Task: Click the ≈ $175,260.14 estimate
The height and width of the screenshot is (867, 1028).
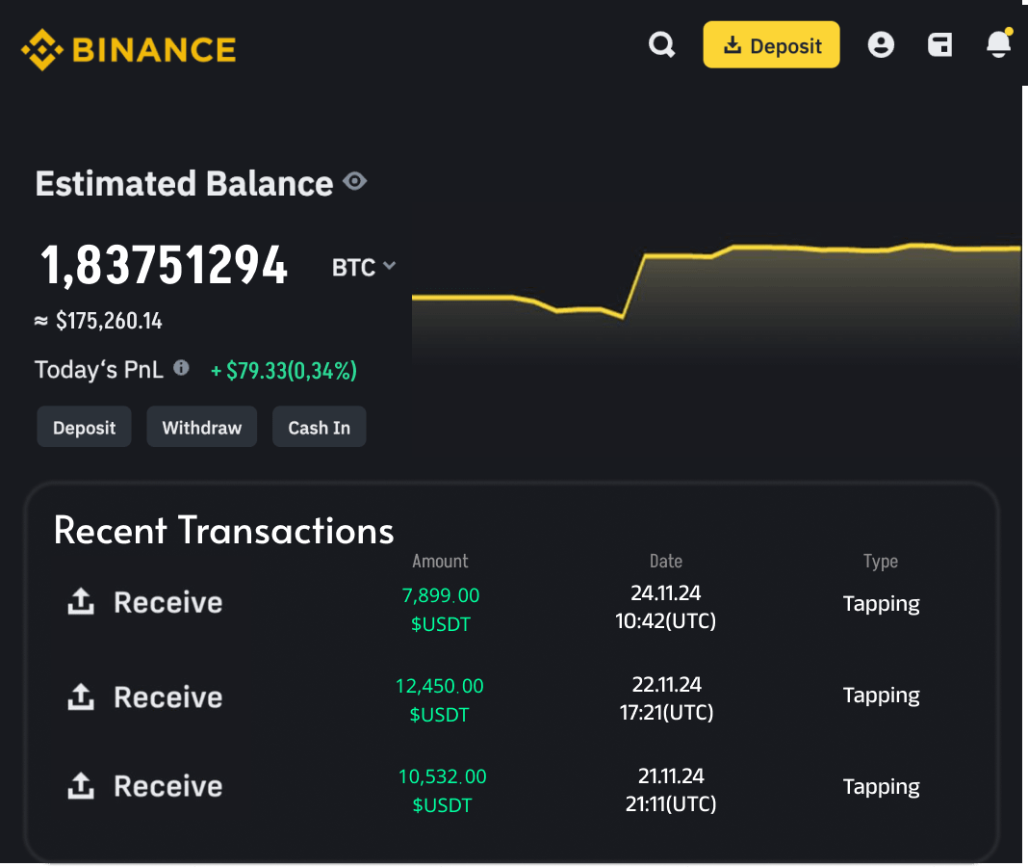Action: pyautogui.click(x=98, y=321)
